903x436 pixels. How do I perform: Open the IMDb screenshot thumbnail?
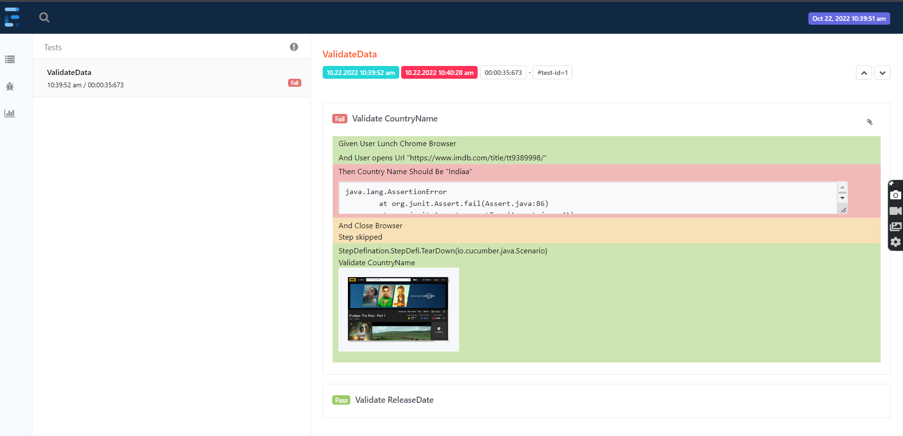[398, 309]
